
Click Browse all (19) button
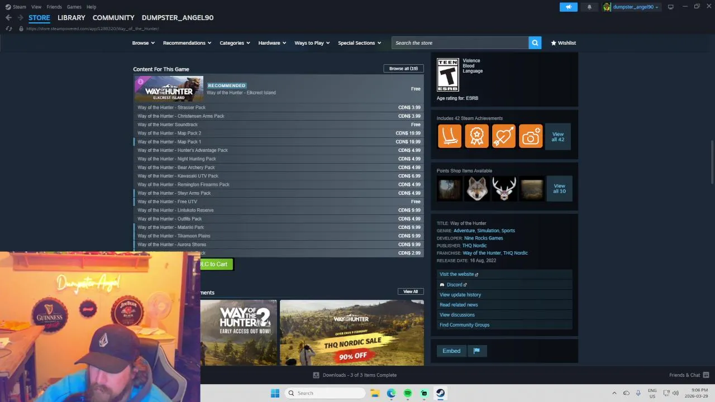403,69
